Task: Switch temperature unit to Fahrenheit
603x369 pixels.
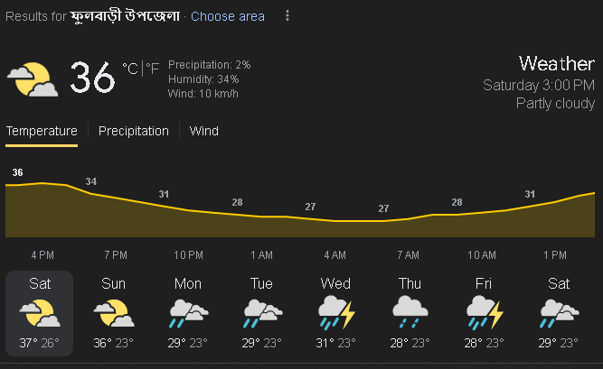Action: [x=154, y=69]
